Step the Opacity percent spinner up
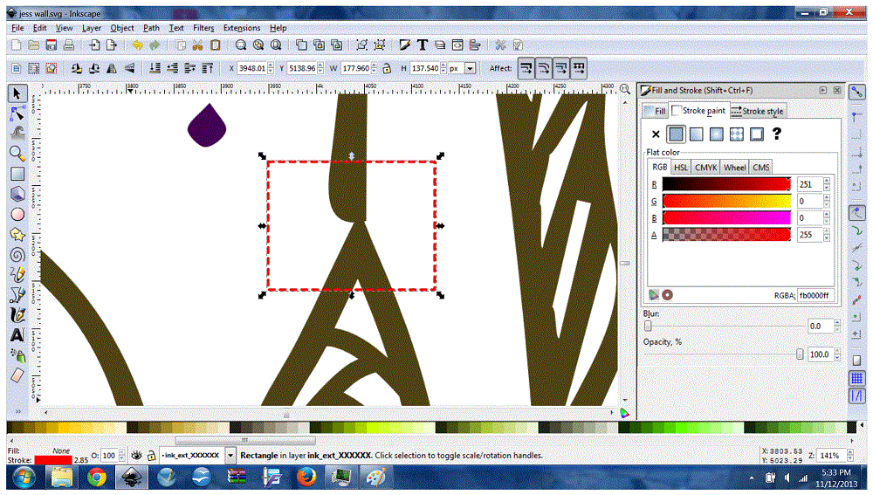 837,351
